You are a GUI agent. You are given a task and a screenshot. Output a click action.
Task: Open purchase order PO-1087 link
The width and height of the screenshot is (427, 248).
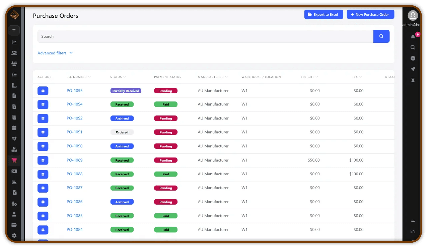(x=74, y=188)
